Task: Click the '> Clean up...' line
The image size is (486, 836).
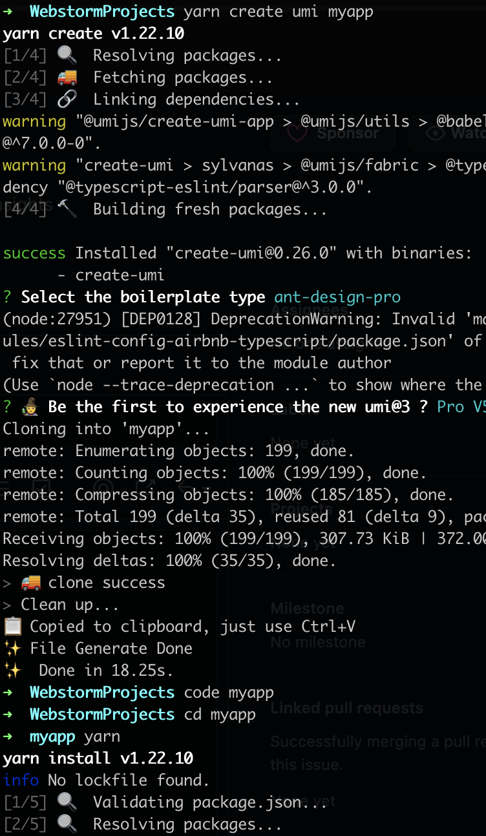Action: pos(61,605)
